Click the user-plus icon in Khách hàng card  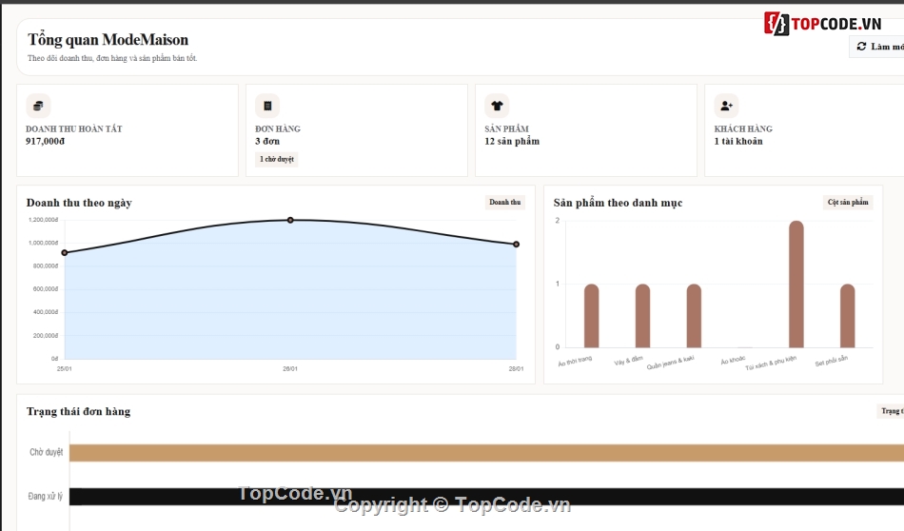726,106
